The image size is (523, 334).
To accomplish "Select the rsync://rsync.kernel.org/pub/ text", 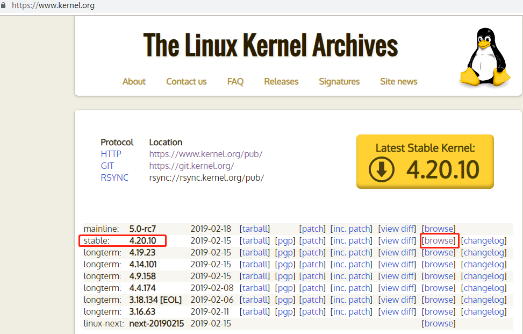I will click(x=206, y=178).
